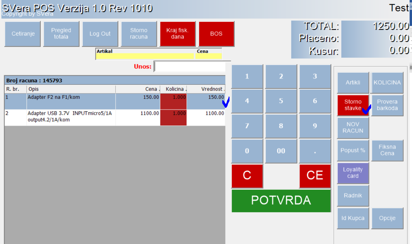Screen dimensions: 412x244
Task: Click the Loyality card button
Action: pos(353,173)
